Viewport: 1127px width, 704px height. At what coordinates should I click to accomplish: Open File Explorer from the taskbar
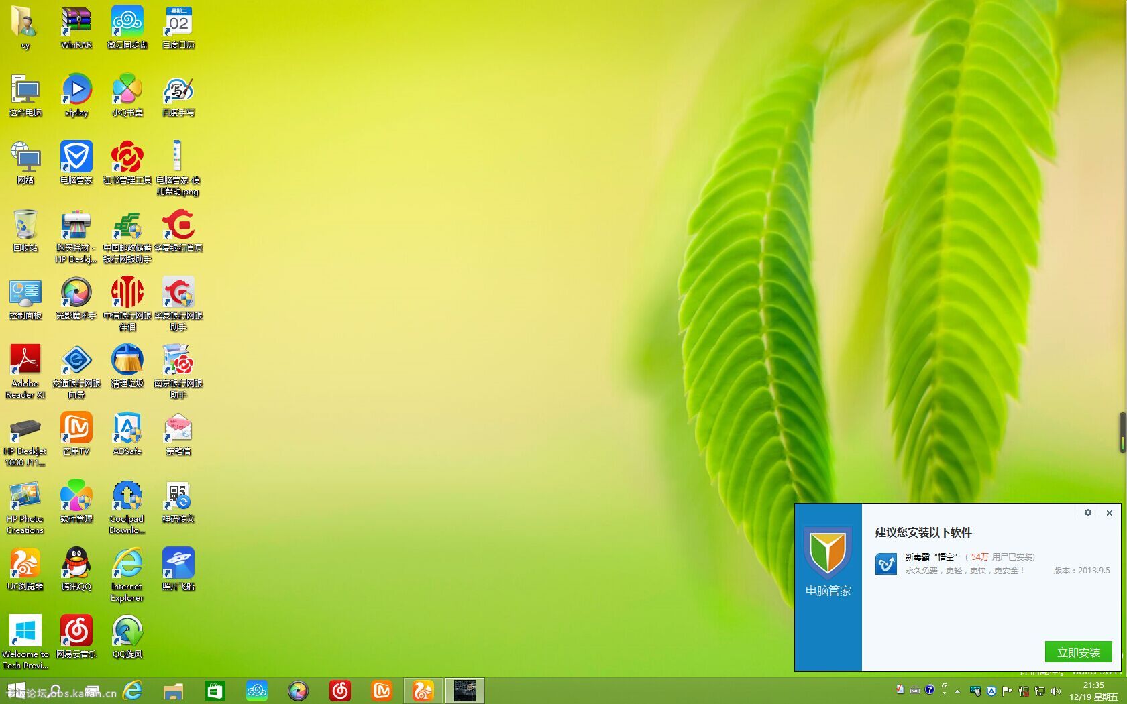(173, 690)
